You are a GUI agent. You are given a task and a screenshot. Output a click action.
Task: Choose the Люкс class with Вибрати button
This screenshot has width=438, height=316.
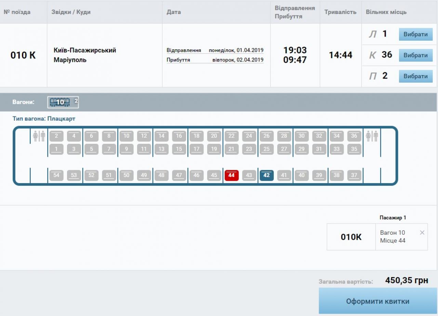tap(415, 35)
